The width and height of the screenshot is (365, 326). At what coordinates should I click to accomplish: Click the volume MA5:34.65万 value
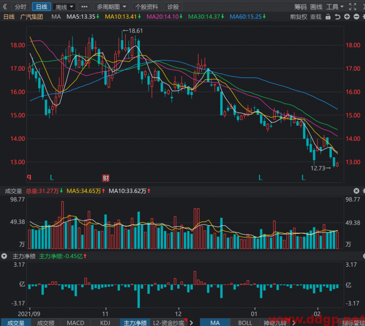86,191
